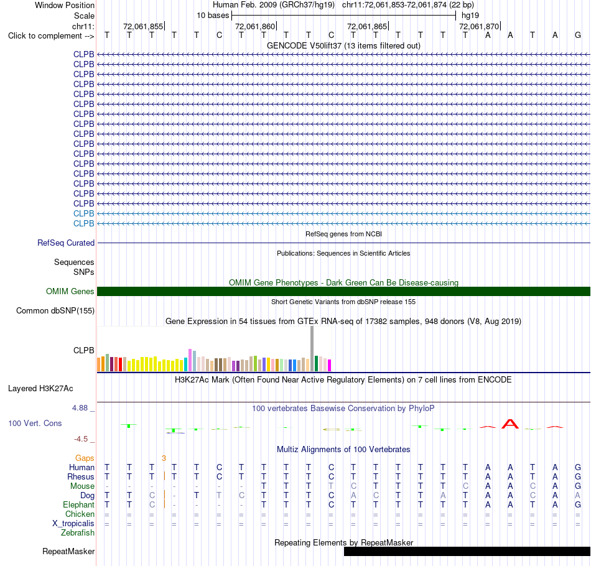Image resolution: width=591 pixels, height=566 pixels.
Task: Open the GENCODE V50lift37 track title
Action: (343, 45)
